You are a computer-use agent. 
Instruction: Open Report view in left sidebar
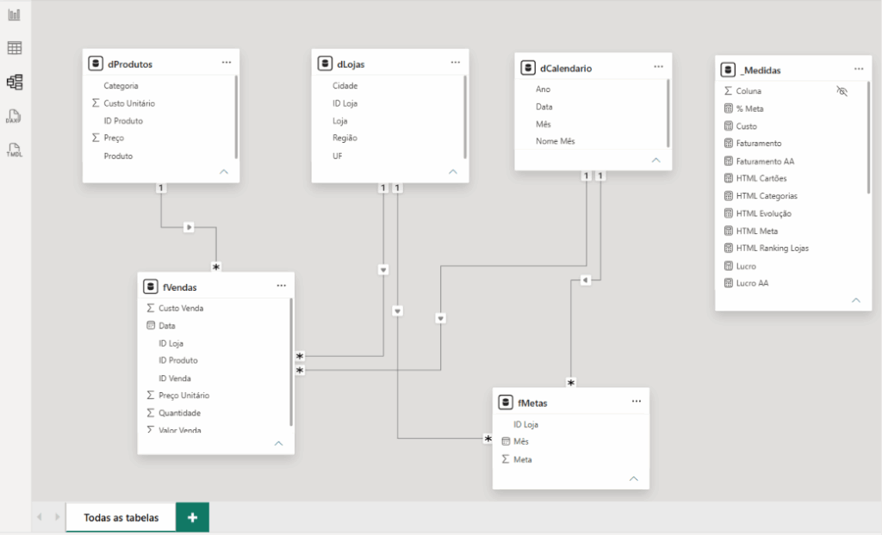tap(14, 15)
